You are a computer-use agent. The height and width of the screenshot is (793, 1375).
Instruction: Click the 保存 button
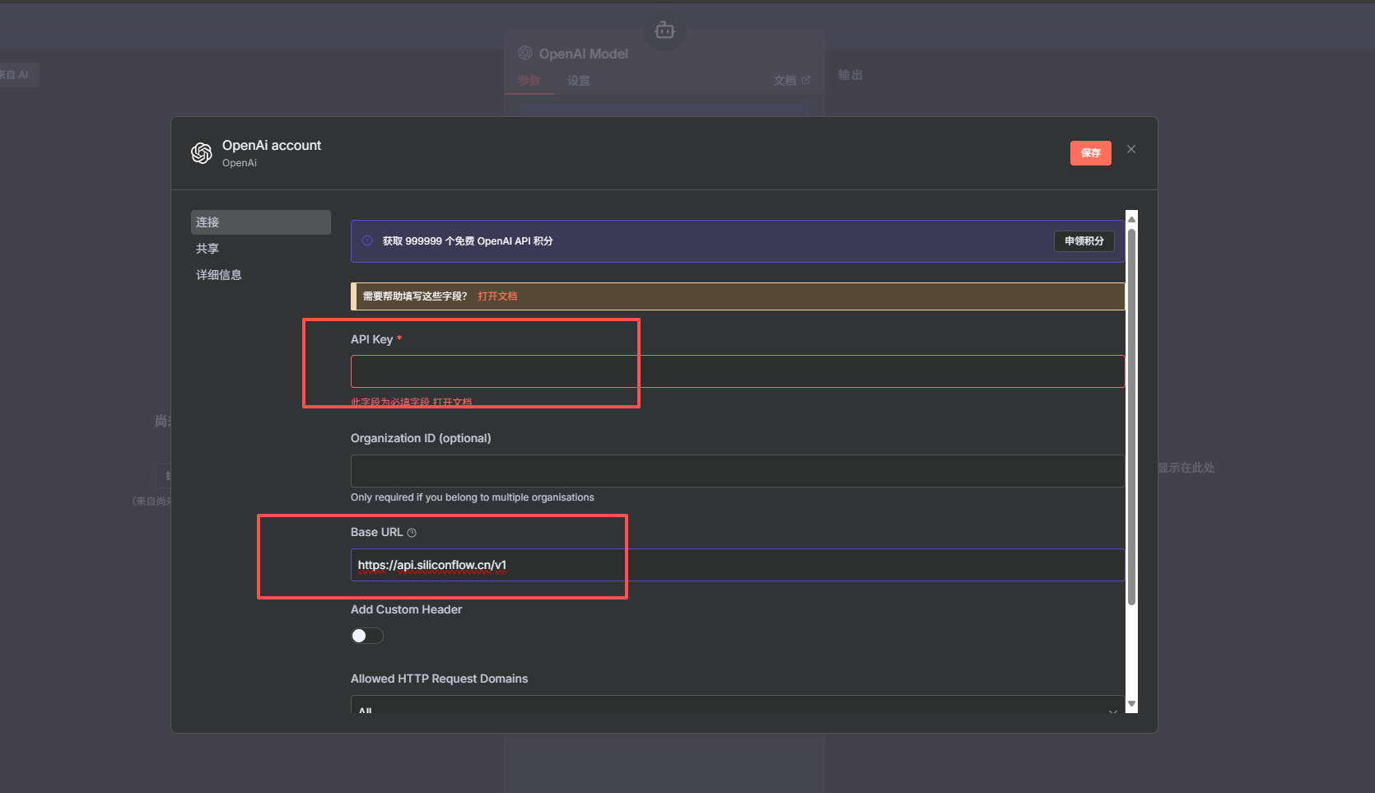[x=1090, y=153]
